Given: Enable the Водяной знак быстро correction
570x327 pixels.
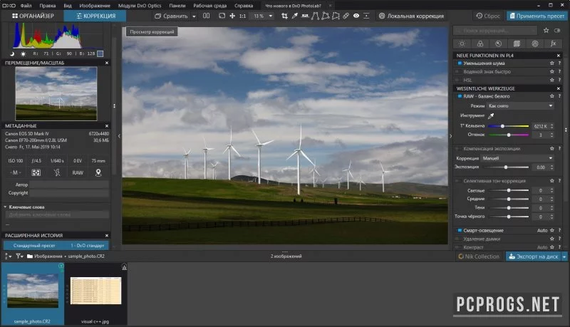Looking at the screenshot, I should click(x=459, y=71).
